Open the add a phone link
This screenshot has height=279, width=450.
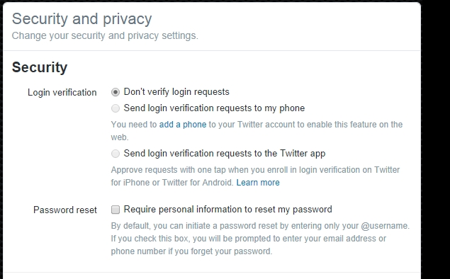click(x=183, y=125)
